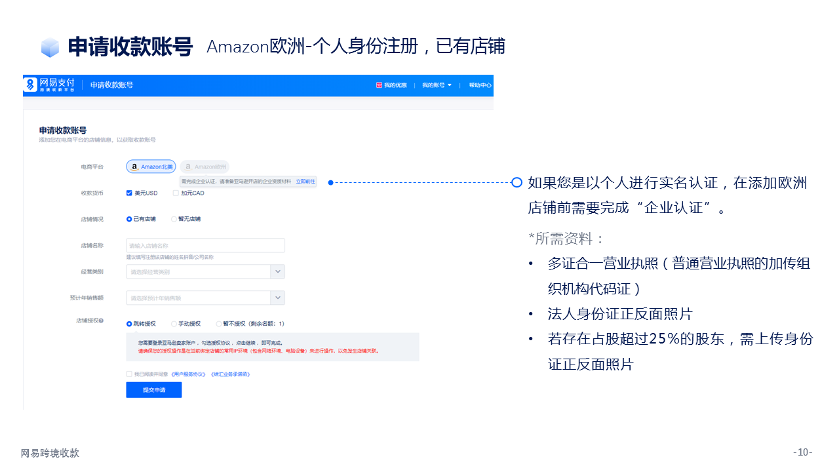The image size is (839, 472).
Task: Open the 经营类别 dropdown
Action: pos(205,271)
